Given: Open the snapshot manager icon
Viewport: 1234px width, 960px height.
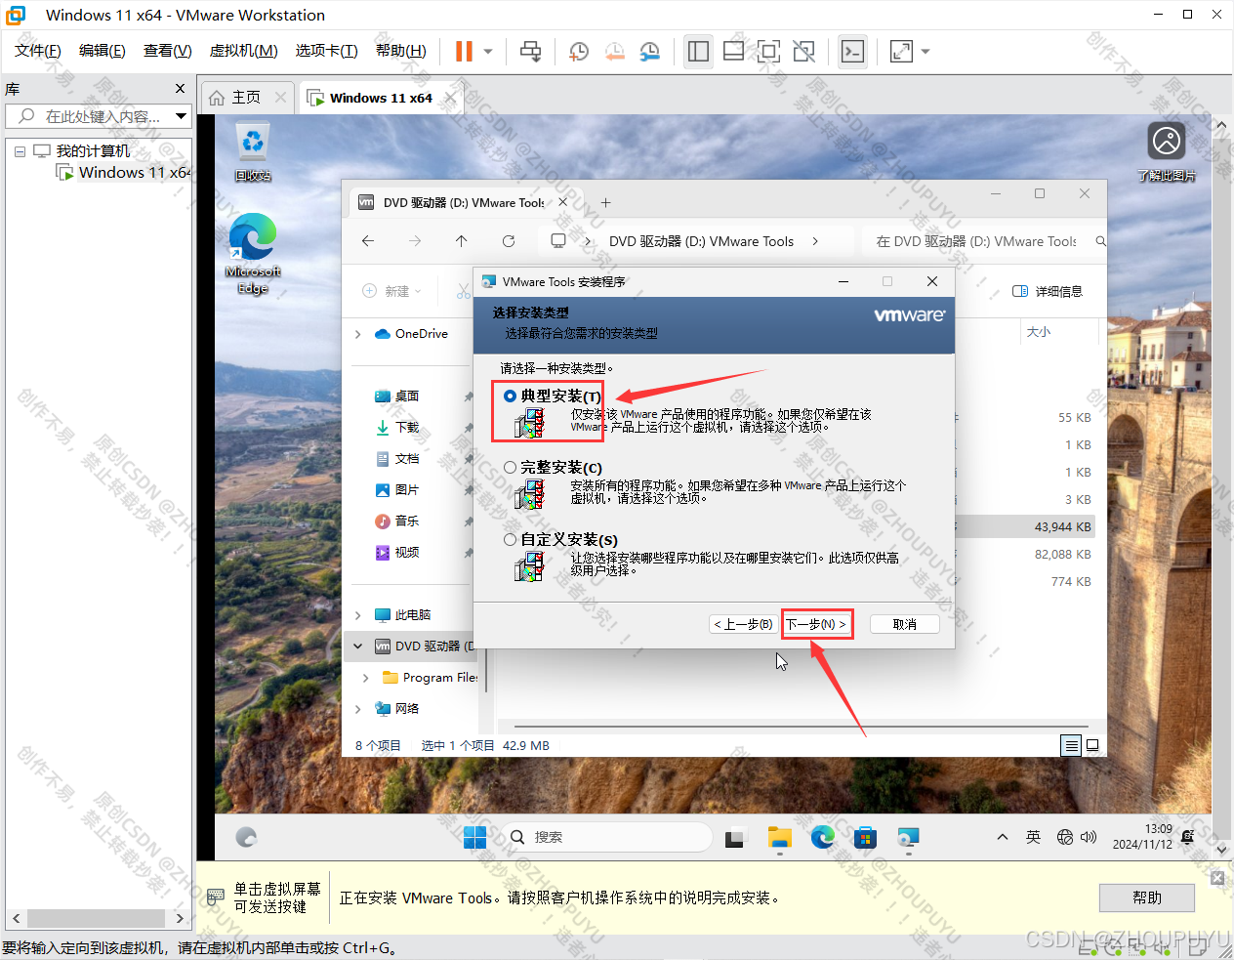Looking at the screenshot, I should [649, 51].
